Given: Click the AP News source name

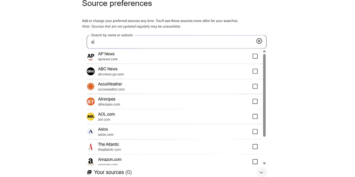Looking at the screenshot, I should point(106,54).
